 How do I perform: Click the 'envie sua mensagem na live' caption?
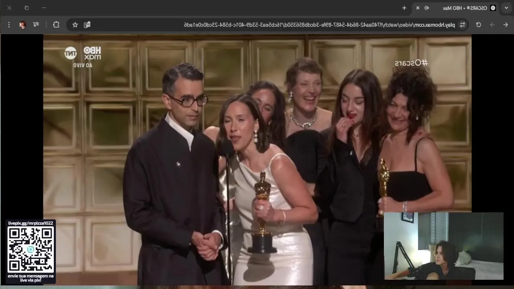[x=31, y=278]
